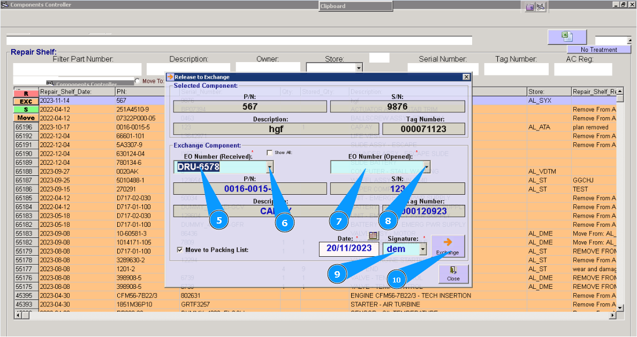Click the Serial Number filter input field
Image resolution: width=637 pixels, height=337 pixels.
tap(443, 69)
